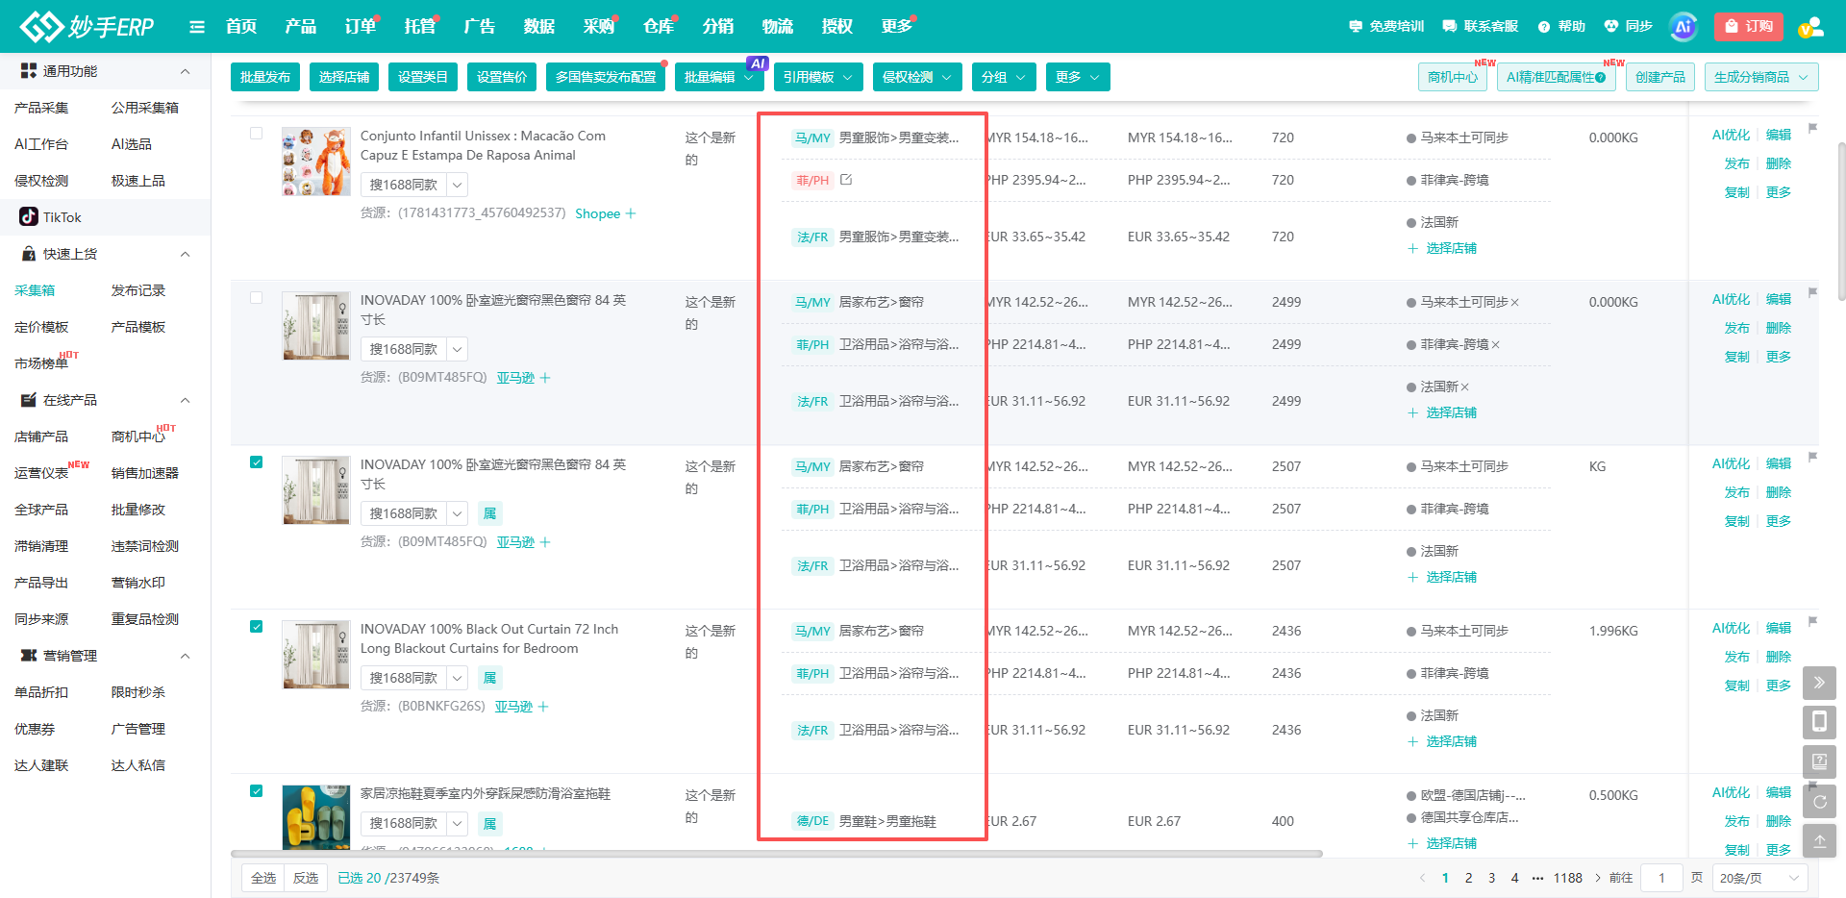Open the 物流 top menu
The image size is (1846, 898).
click(778, 27)
